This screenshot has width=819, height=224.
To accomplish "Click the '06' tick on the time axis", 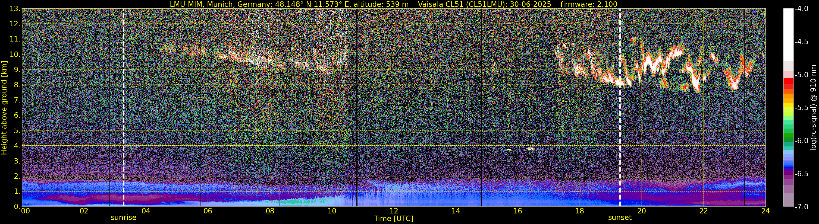I will pos(208,211).
